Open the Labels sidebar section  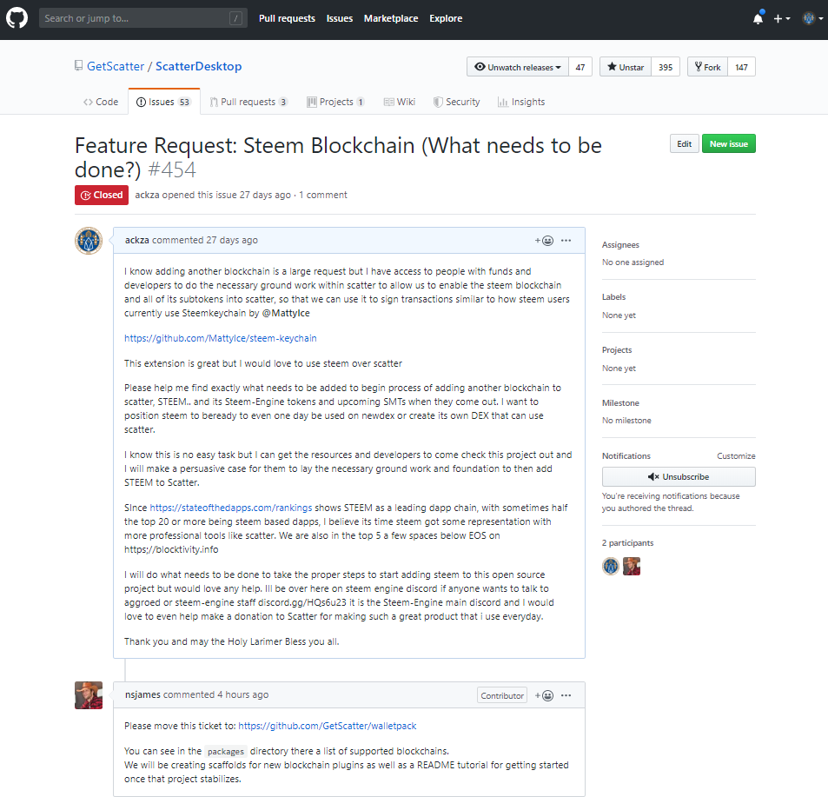tap(613, 297)
